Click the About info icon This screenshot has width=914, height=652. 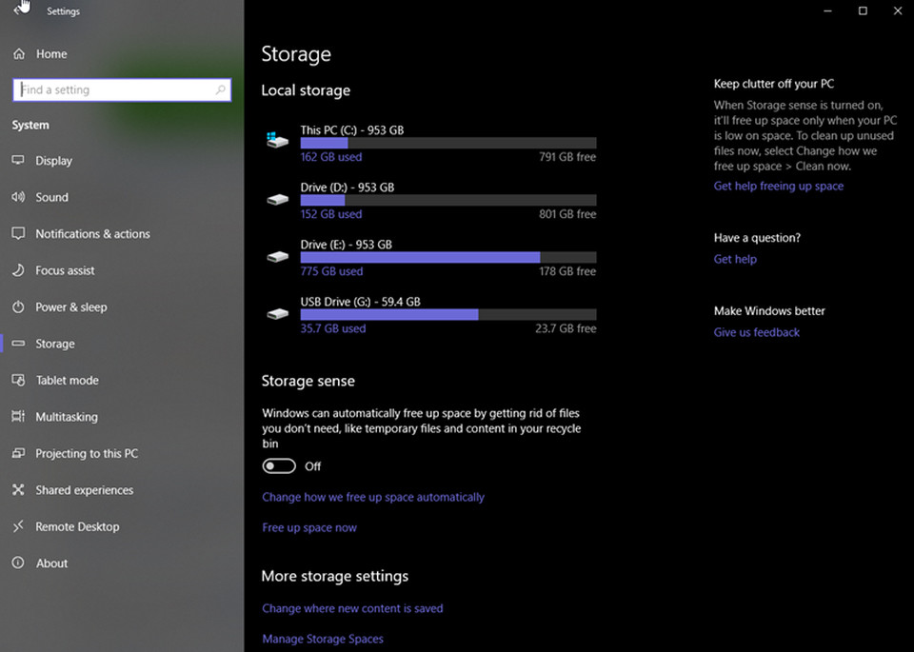point(18,563)
